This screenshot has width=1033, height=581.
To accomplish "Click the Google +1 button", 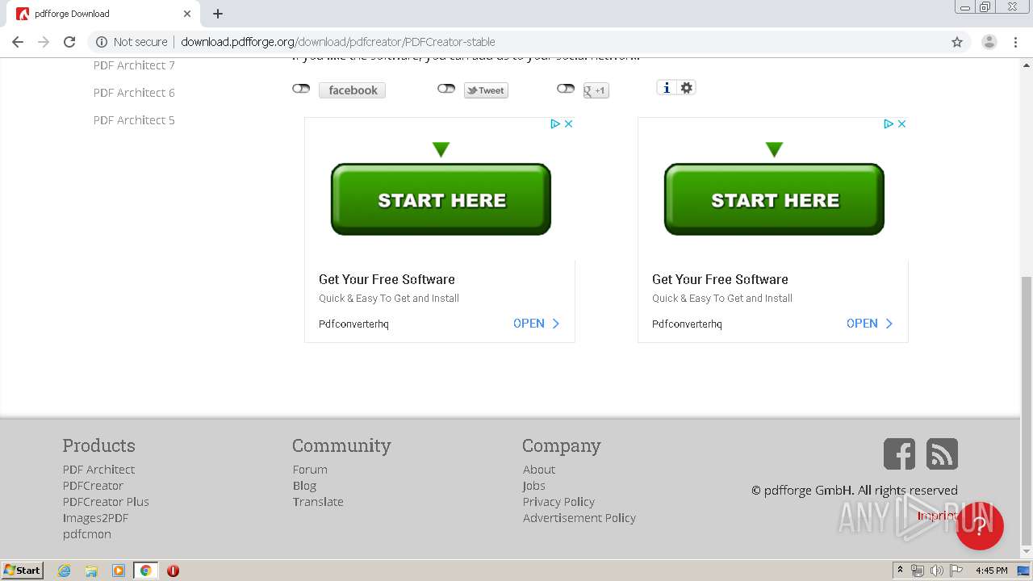I will click(596, 90).
